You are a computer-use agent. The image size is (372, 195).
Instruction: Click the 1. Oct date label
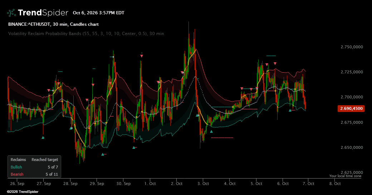click(x=150, y=184)
